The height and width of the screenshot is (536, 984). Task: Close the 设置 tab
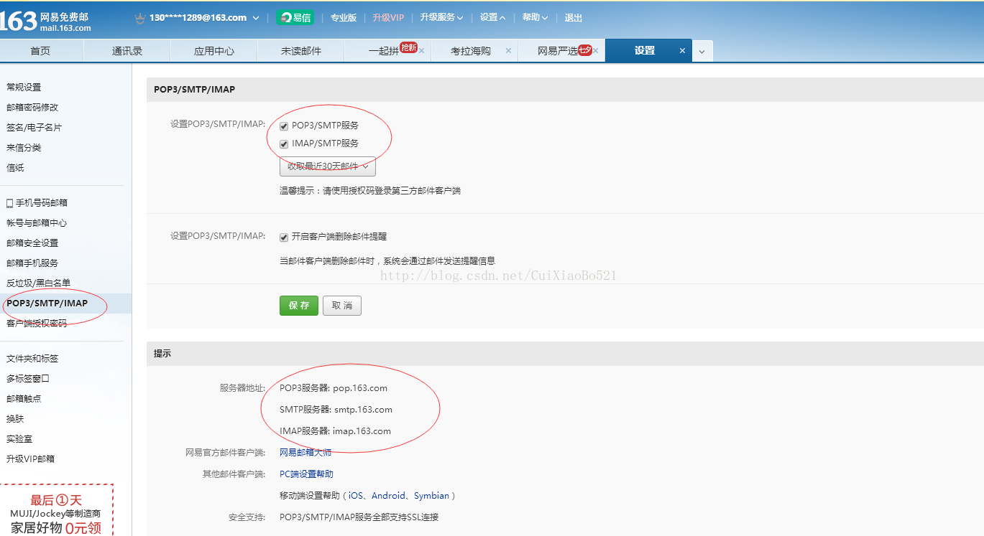tap(683, 51)
